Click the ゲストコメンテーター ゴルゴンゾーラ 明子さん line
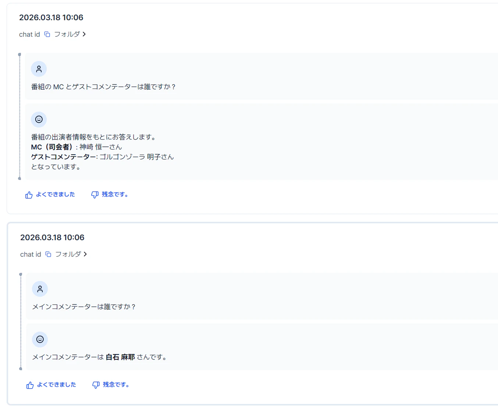The width and height of the screenshot is (498, 415). [102, 157]
